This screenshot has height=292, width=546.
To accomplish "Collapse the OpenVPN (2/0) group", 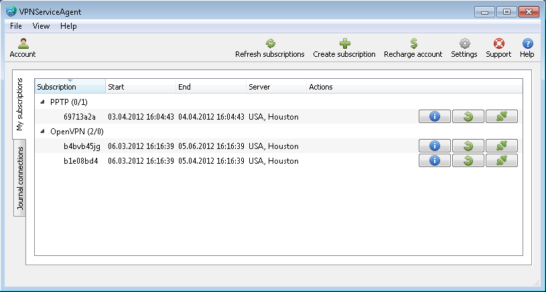I will pos(42,131).
